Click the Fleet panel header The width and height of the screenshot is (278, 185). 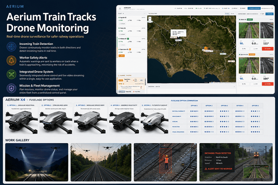132,13
